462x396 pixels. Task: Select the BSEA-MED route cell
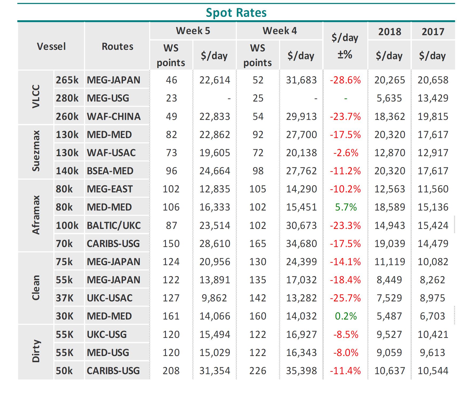[117, 171]
